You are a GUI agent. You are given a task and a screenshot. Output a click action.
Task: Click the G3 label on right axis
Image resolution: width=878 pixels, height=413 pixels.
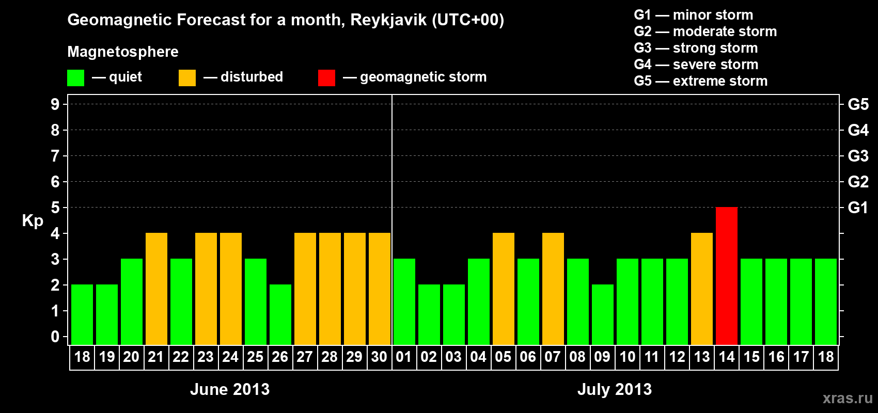[858, 156]
